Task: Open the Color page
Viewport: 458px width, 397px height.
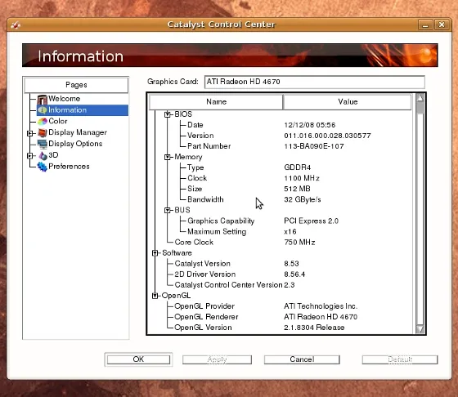Action: pyautogui.click(x=58, y=121)
